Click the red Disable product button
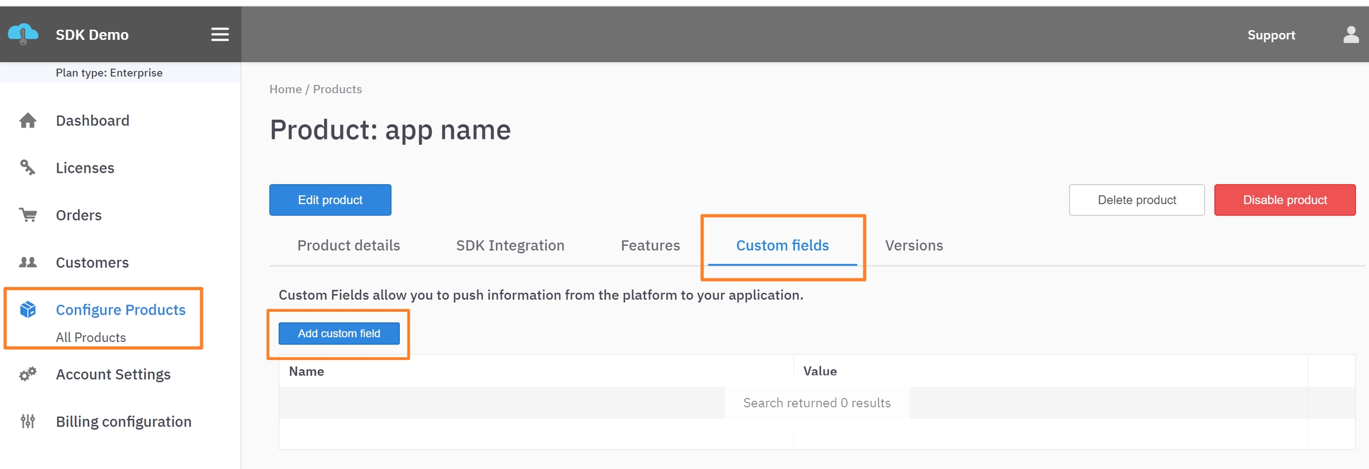 (1285, 200)
